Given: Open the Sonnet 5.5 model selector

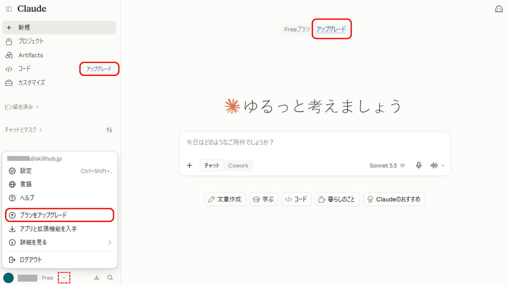Looking at the screenshot, I should (387, 166).
